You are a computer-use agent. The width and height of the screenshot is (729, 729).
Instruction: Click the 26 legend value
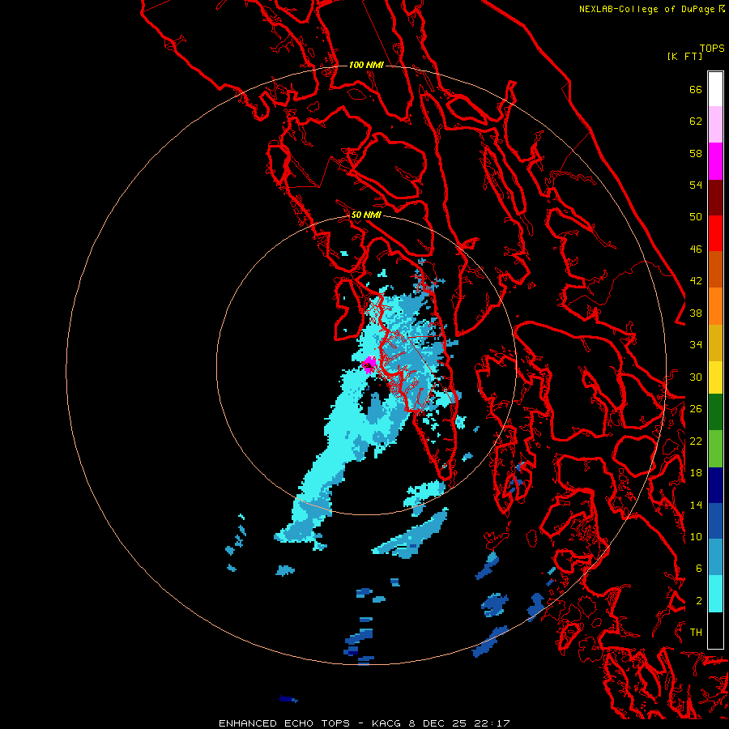click(x=696, y=409)
